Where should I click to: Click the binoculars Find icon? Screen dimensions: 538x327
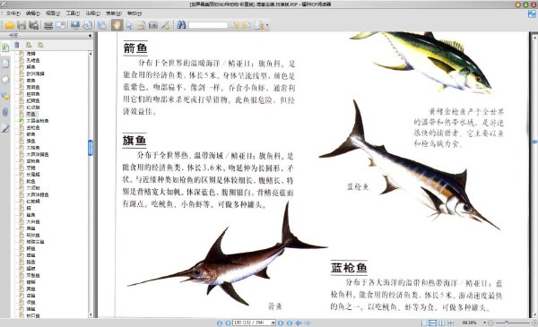click(181, 25)
